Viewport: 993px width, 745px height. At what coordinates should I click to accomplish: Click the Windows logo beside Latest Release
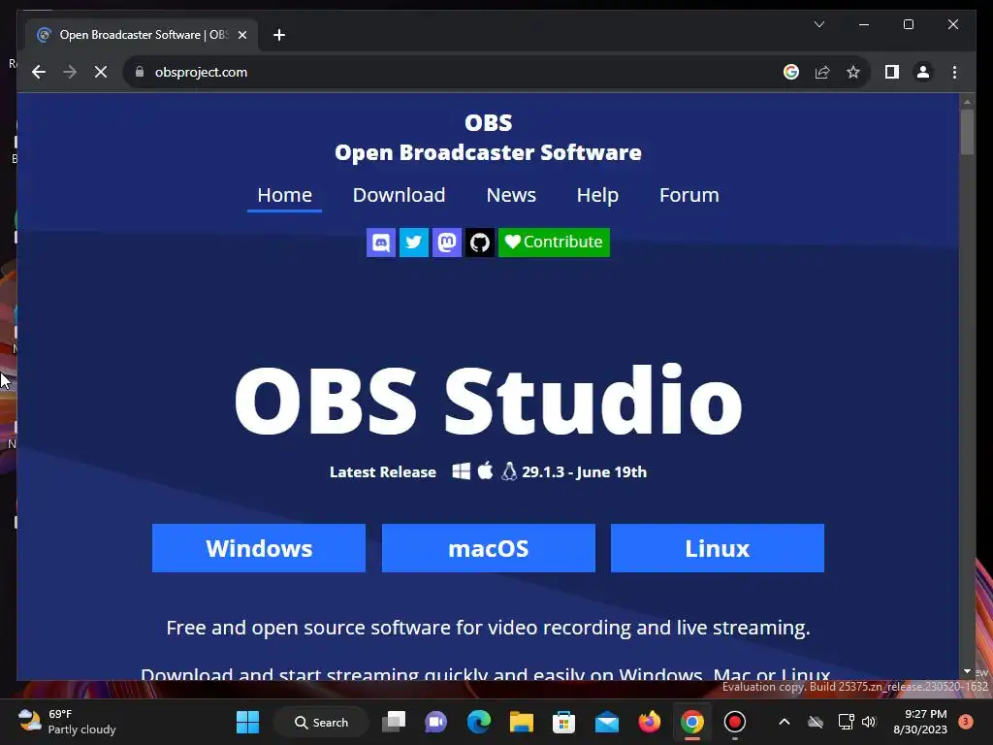[462, 471]
